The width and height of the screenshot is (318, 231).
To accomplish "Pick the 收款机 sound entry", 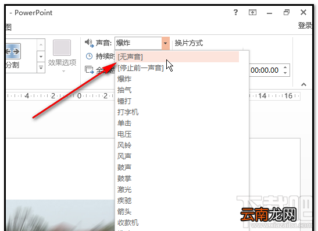I will tap(178, 223).
